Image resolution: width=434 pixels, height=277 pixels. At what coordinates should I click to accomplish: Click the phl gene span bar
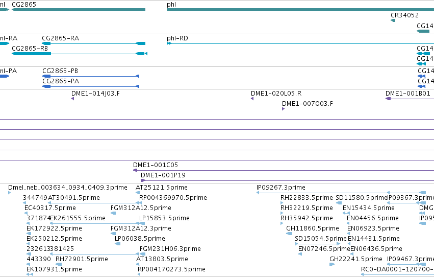[x=300, y=10]
